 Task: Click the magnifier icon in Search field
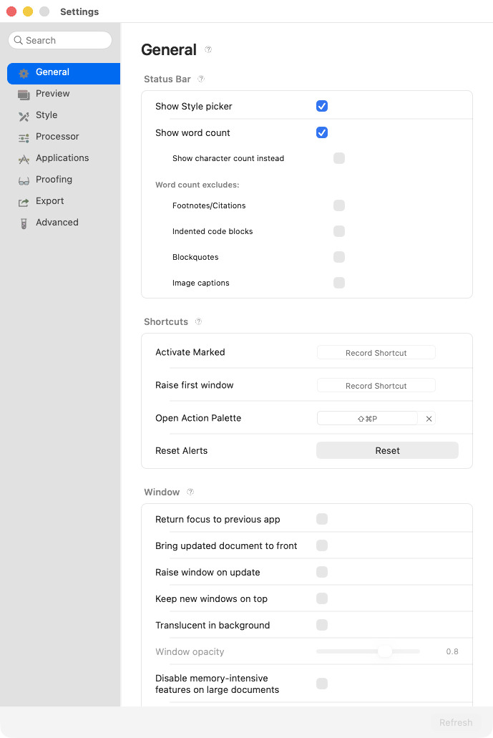[19, 41]
